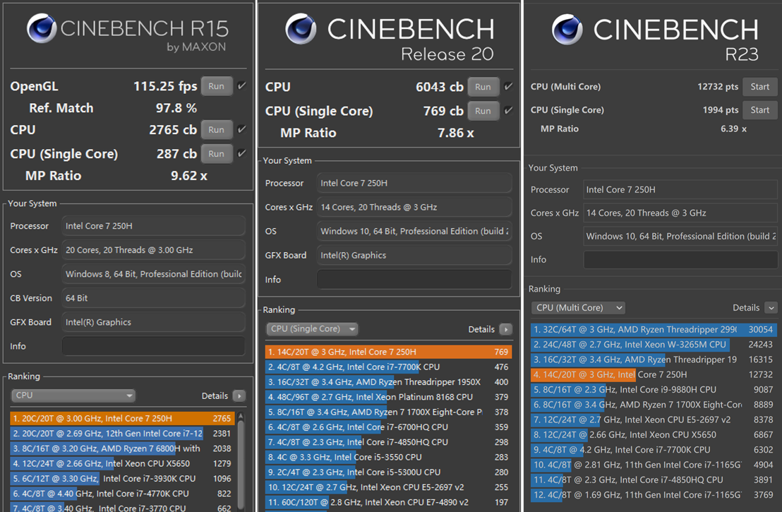Select the i7-1165G7 2.81 GHz row in R23

coord(654,465)
